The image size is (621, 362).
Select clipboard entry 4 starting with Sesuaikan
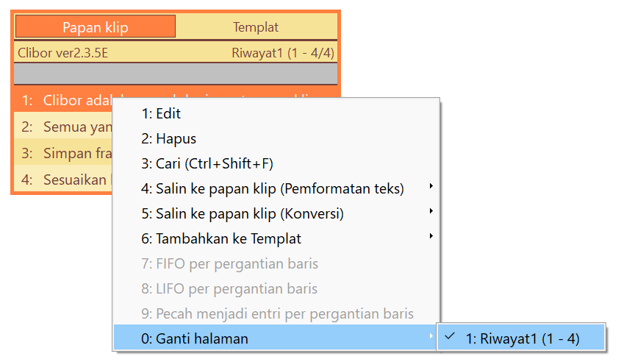pos(63,180)
